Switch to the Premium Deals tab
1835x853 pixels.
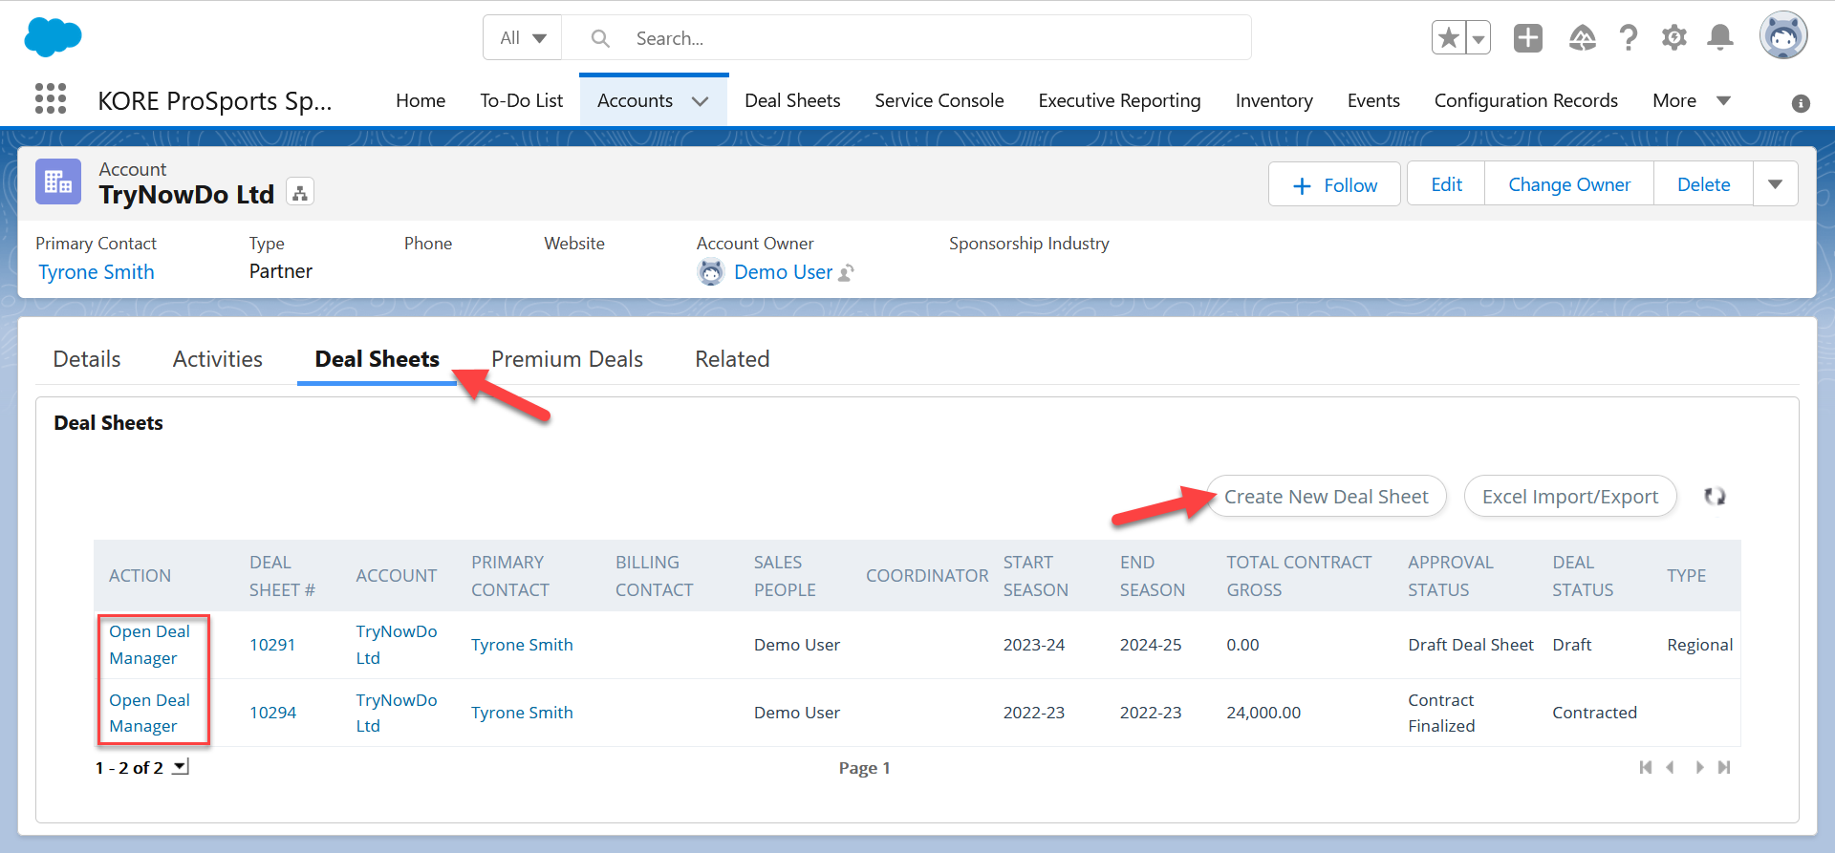tap(567, 359)
